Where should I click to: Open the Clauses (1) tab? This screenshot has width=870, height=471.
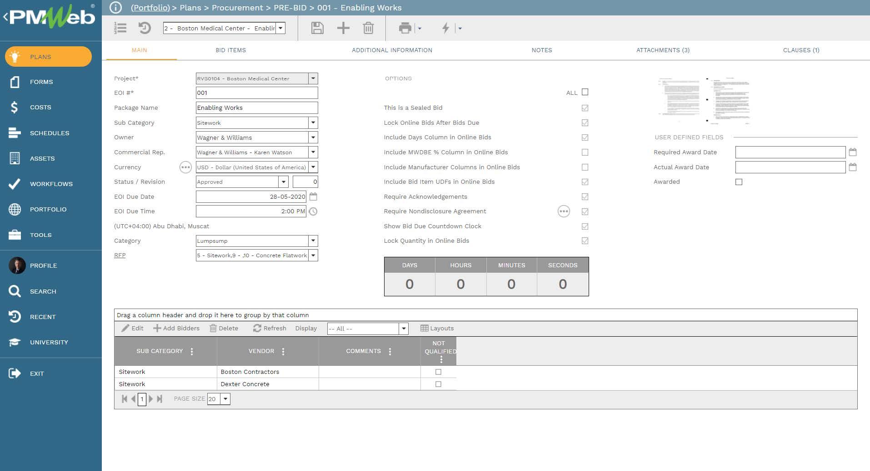[801, 50]
